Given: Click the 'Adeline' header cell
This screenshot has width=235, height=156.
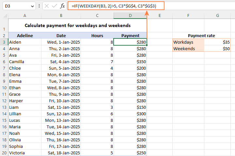Looking at the screenshot, I should [25, 35].
